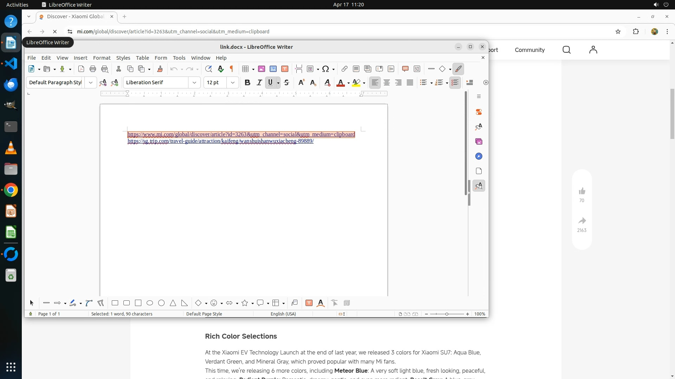The image size is (675, 379).
Task: Toggle Italic formatting
Action: pyautogui.click(x=259, y=82)
